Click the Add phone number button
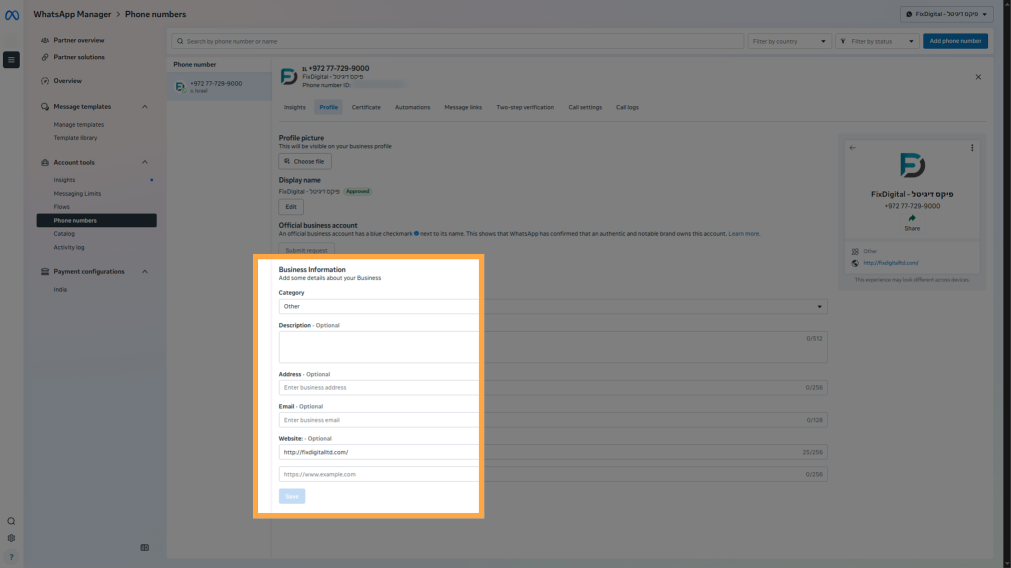 click(x=955, y=41)
